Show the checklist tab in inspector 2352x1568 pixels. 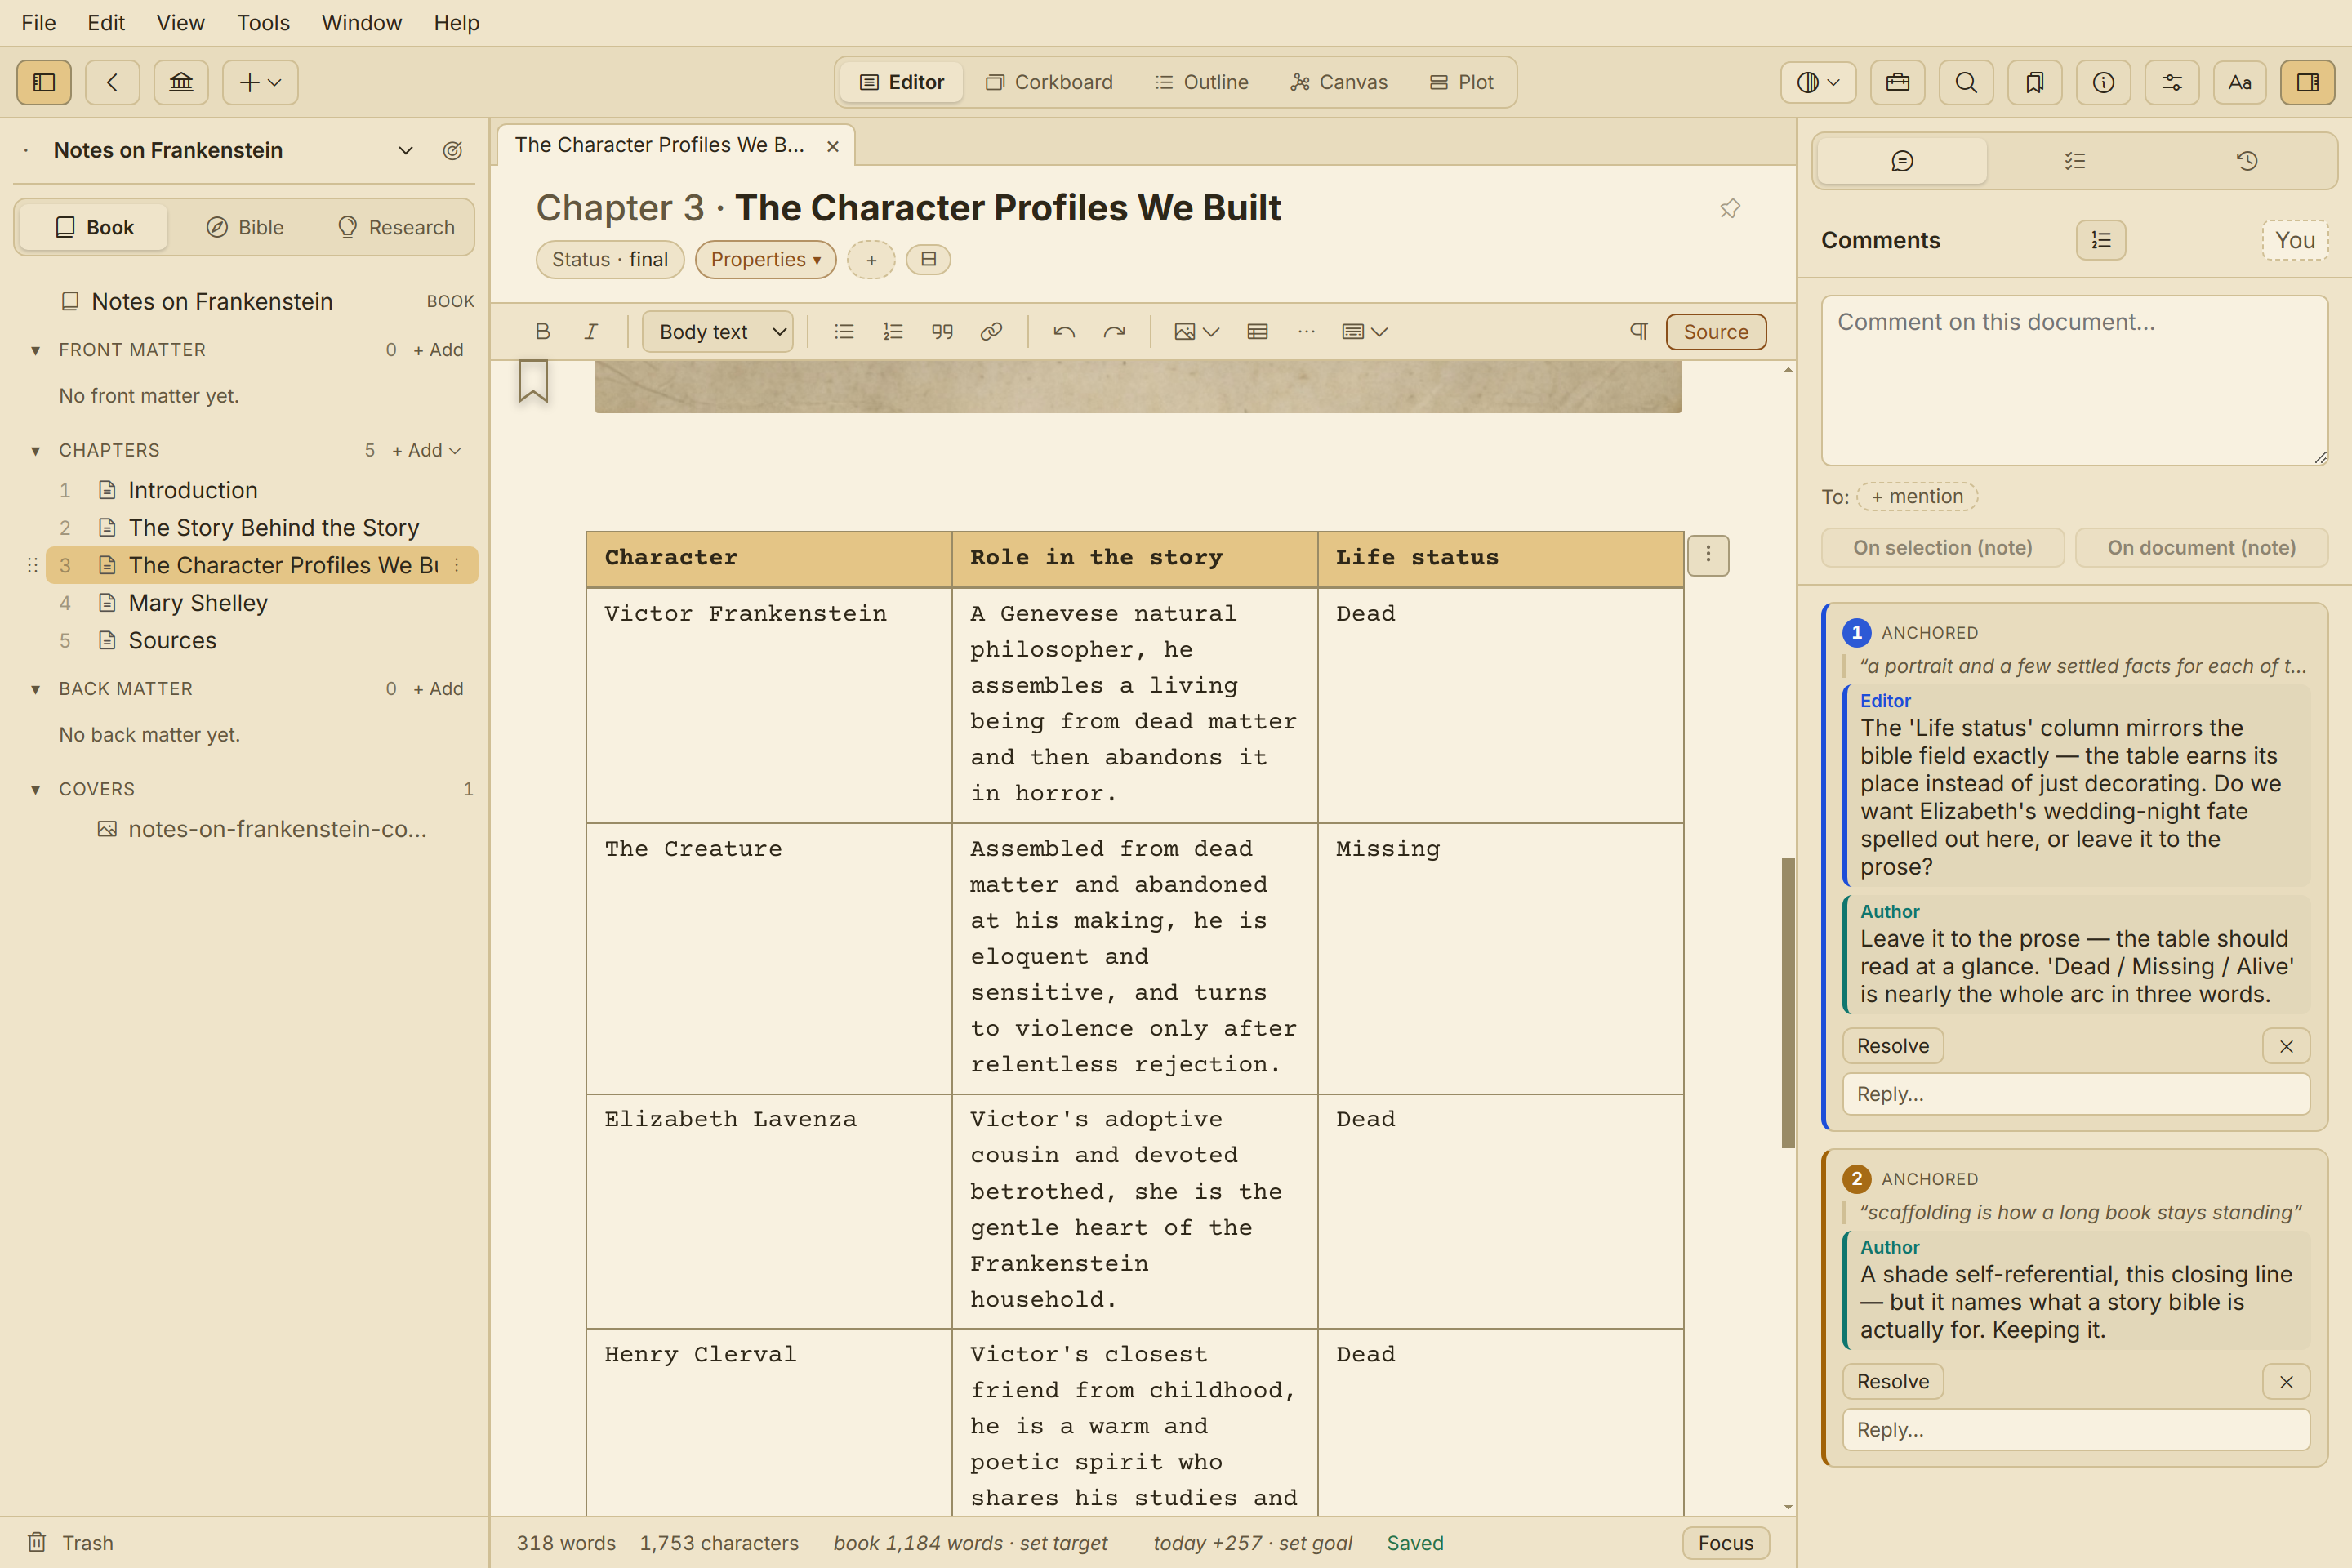tap(2075, 161)
